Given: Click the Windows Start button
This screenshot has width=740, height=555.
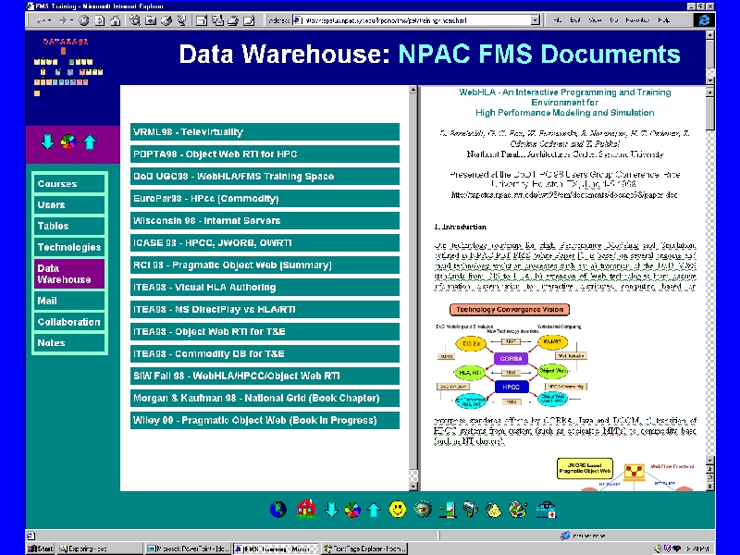Looking at the screenshot, I should coord(41,549).
